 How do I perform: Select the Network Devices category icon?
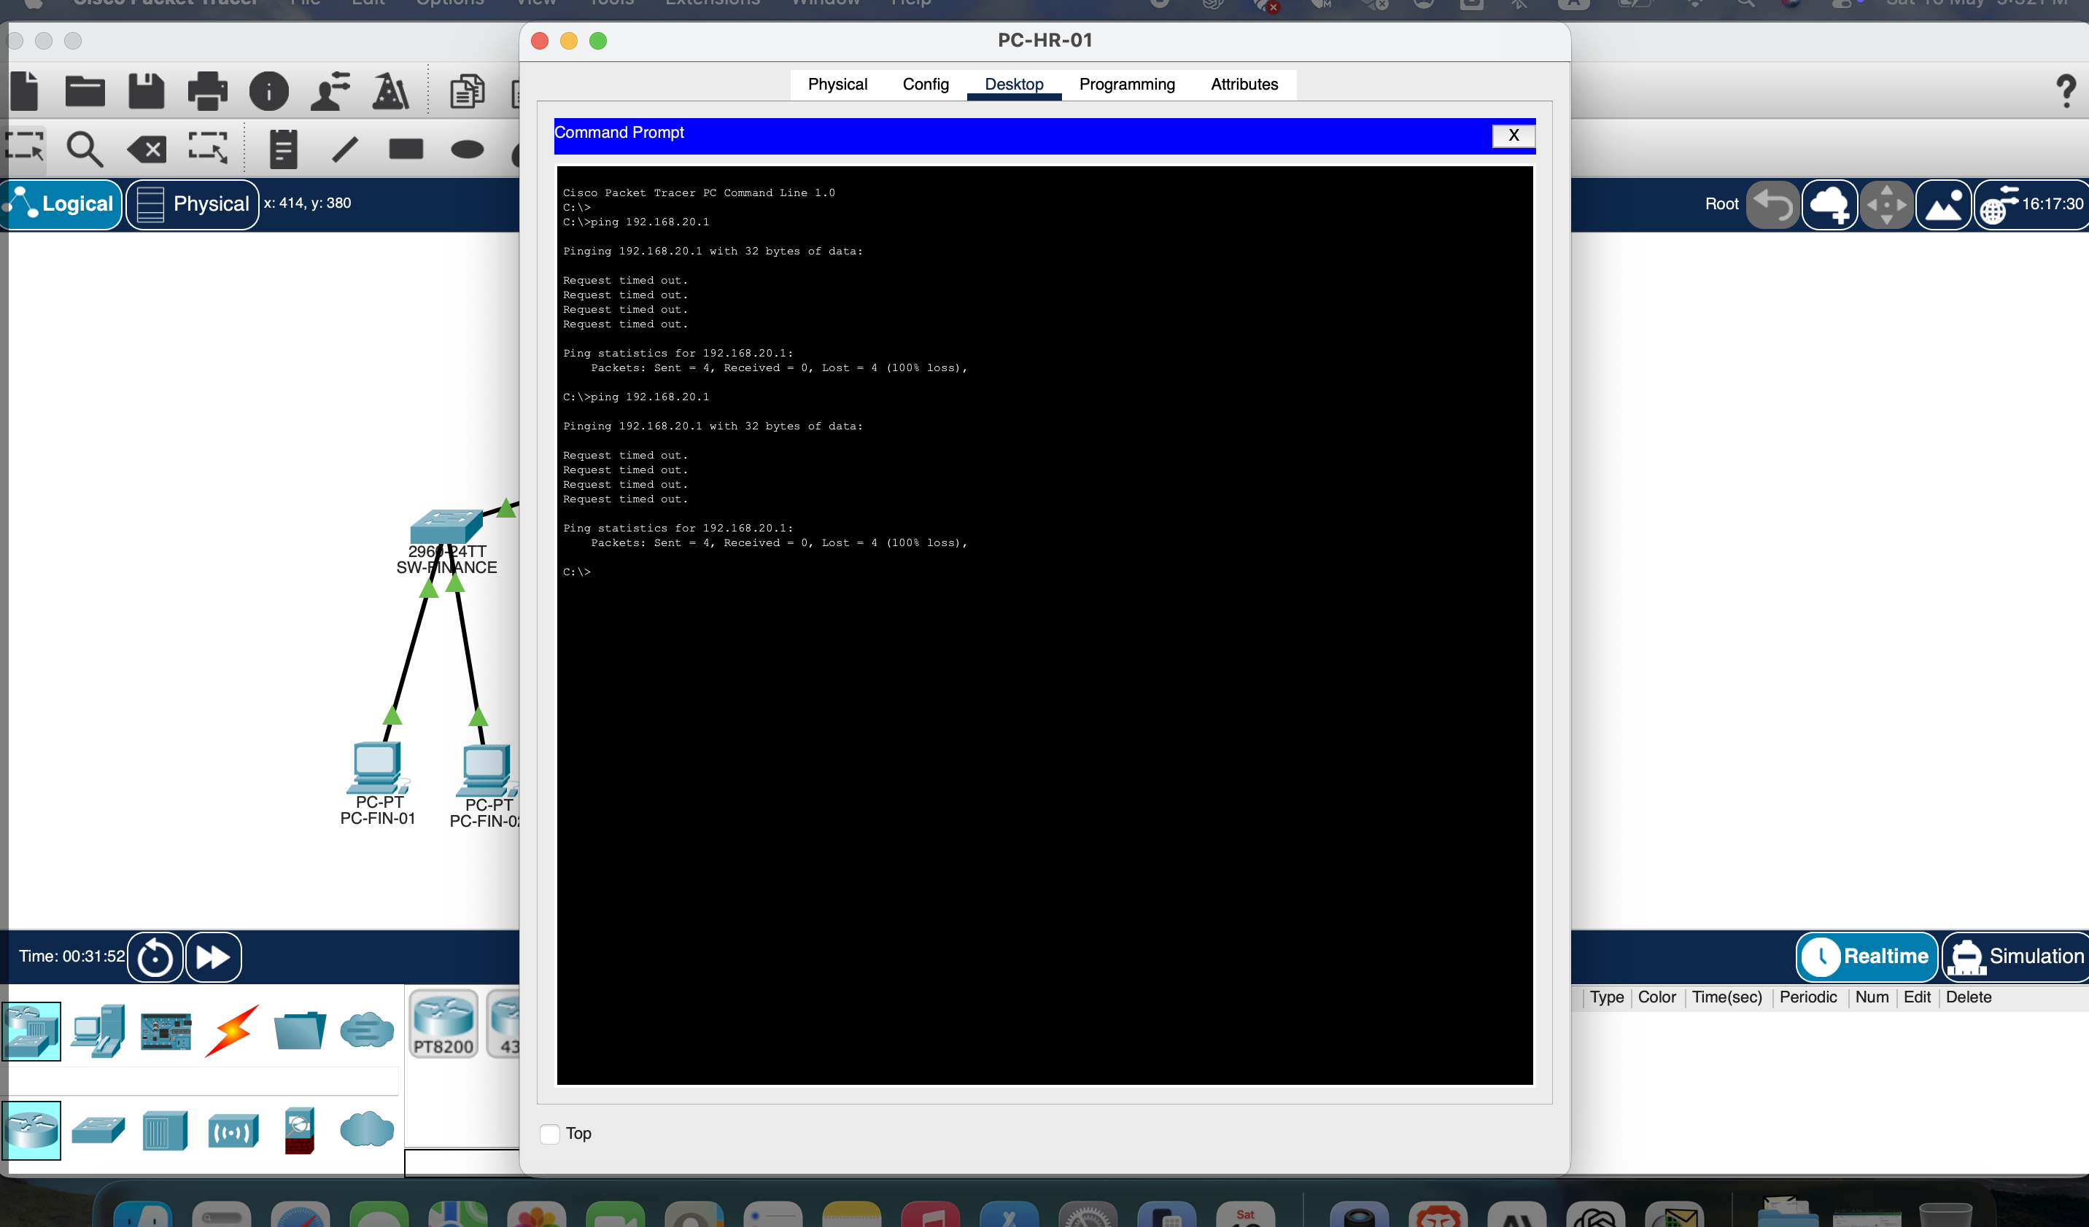[x=31, y=1031]
